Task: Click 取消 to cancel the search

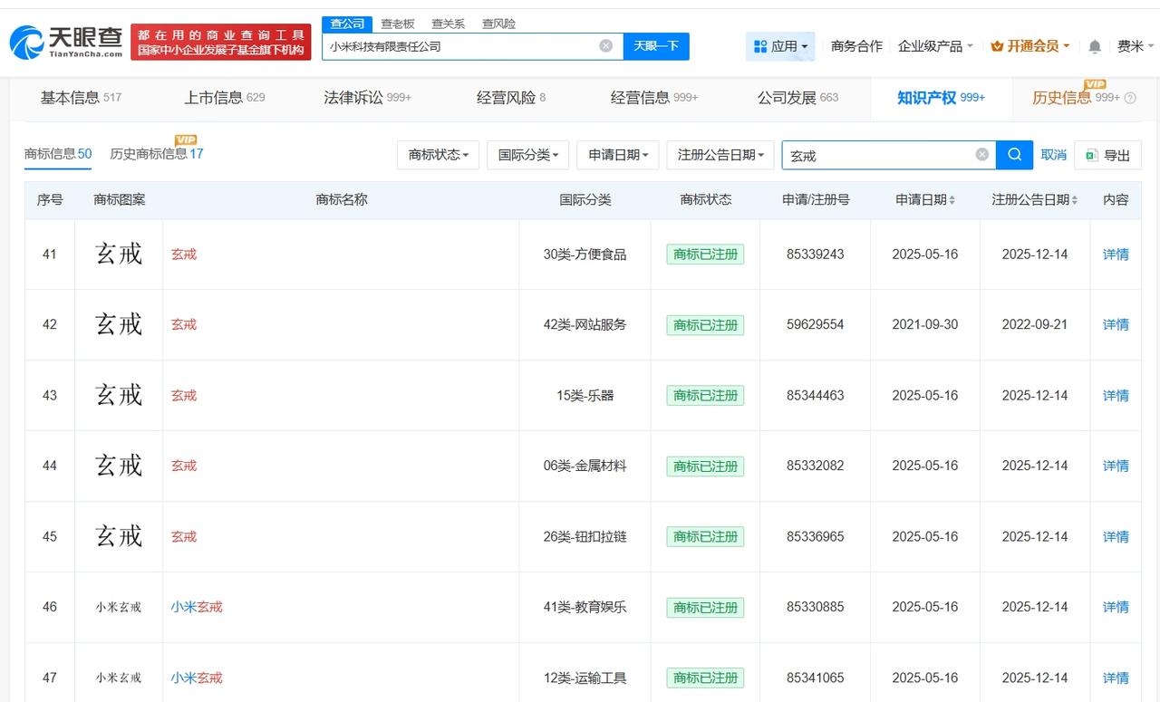Action: 1053,155
